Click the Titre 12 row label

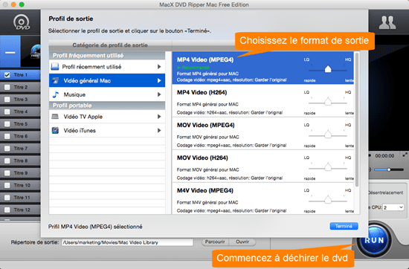click(22, 210)
